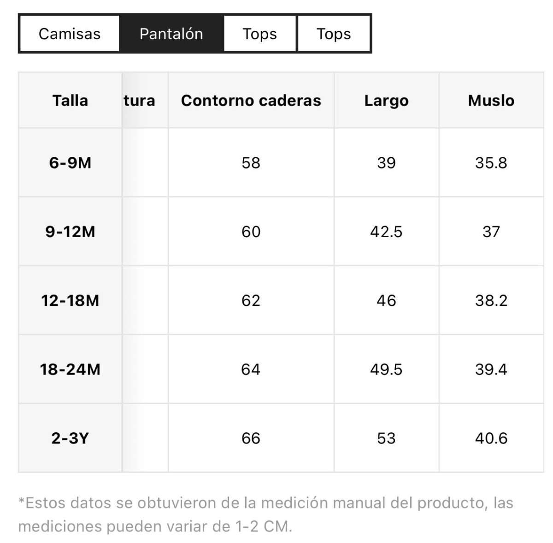Click the thigh value 40.6 cell
This screenshot has height=543, width=553.
pos(491,438)
